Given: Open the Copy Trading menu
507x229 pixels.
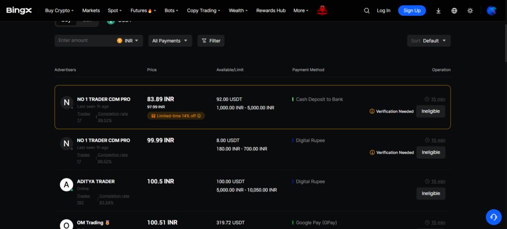Looking at the screenshot, I should click(x=203, y=10).
